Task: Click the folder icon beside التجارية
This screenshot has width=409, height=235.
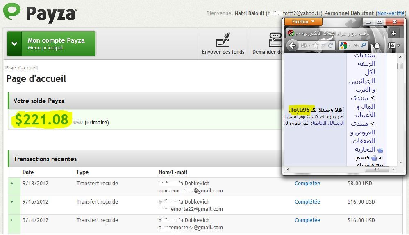Action: pos(380,150)
